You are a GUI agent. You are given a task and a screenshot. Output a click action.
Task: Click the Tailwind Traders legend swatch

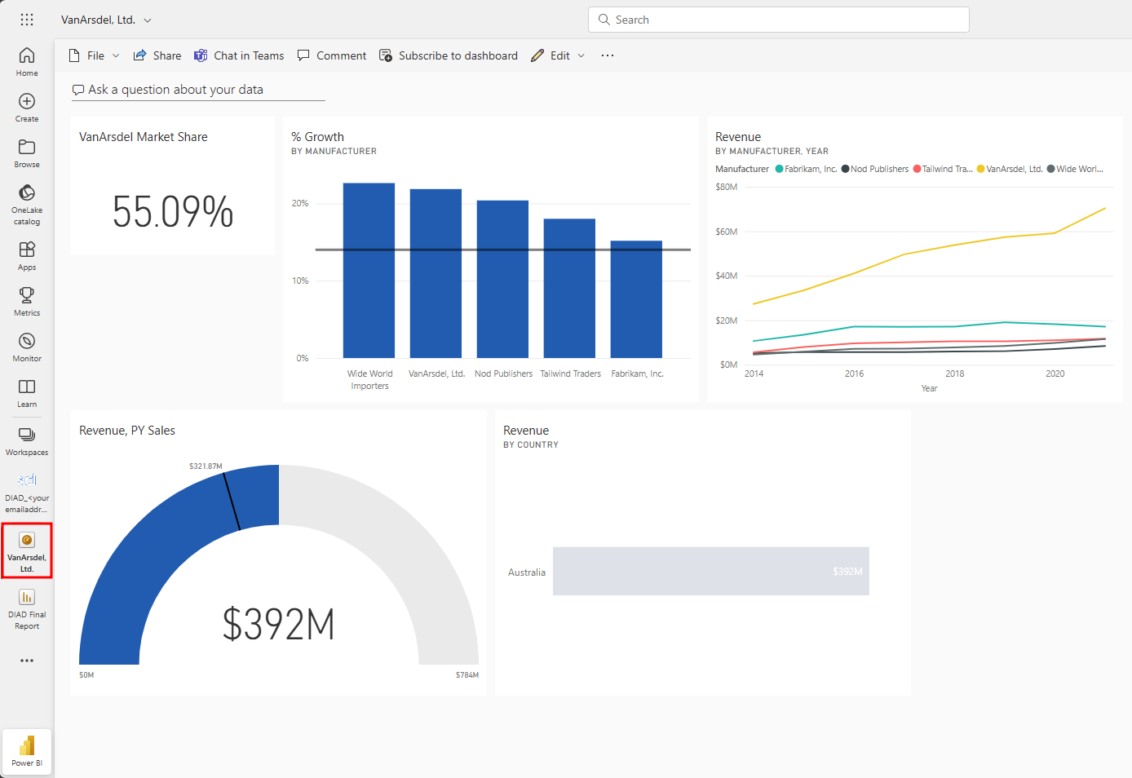tap(917, 169)
